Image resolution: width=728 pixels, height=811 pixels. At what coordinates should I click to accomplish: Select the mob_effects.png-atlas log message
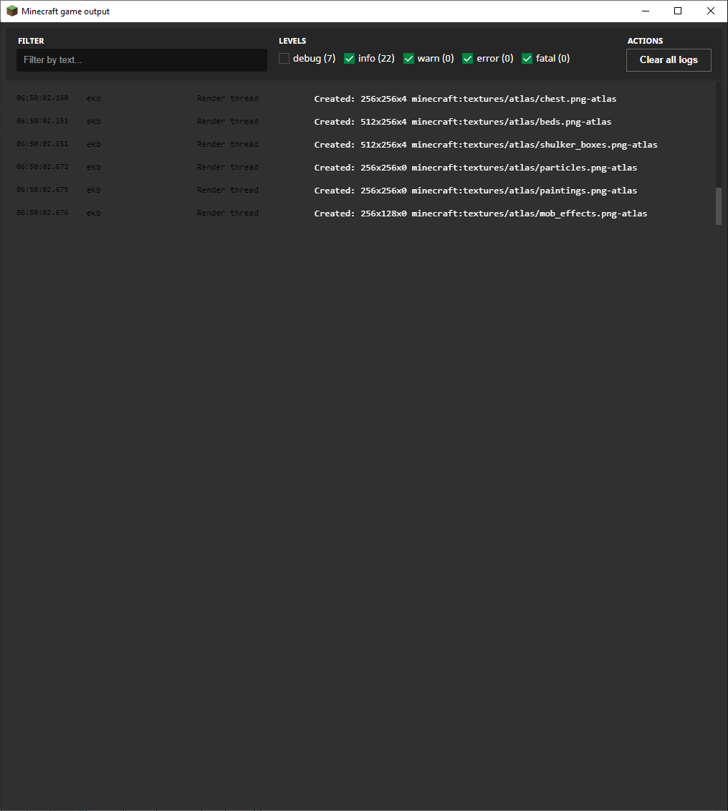481,213
